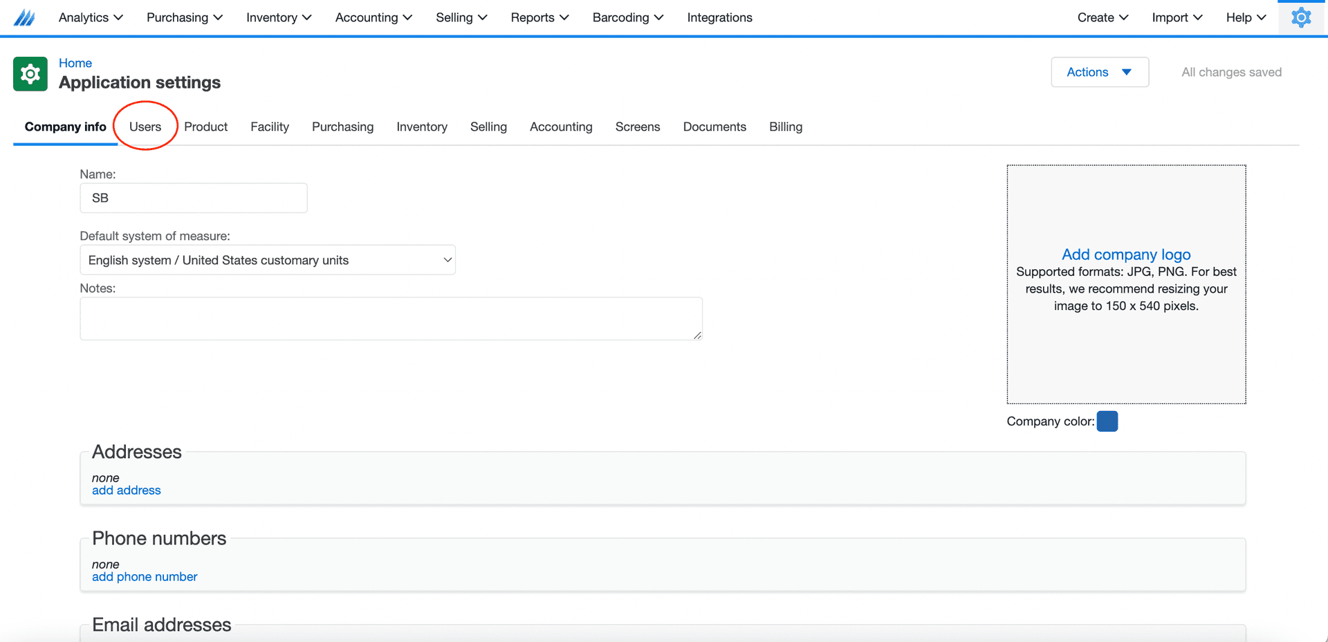Open the blue gear settings icon

1301,17
